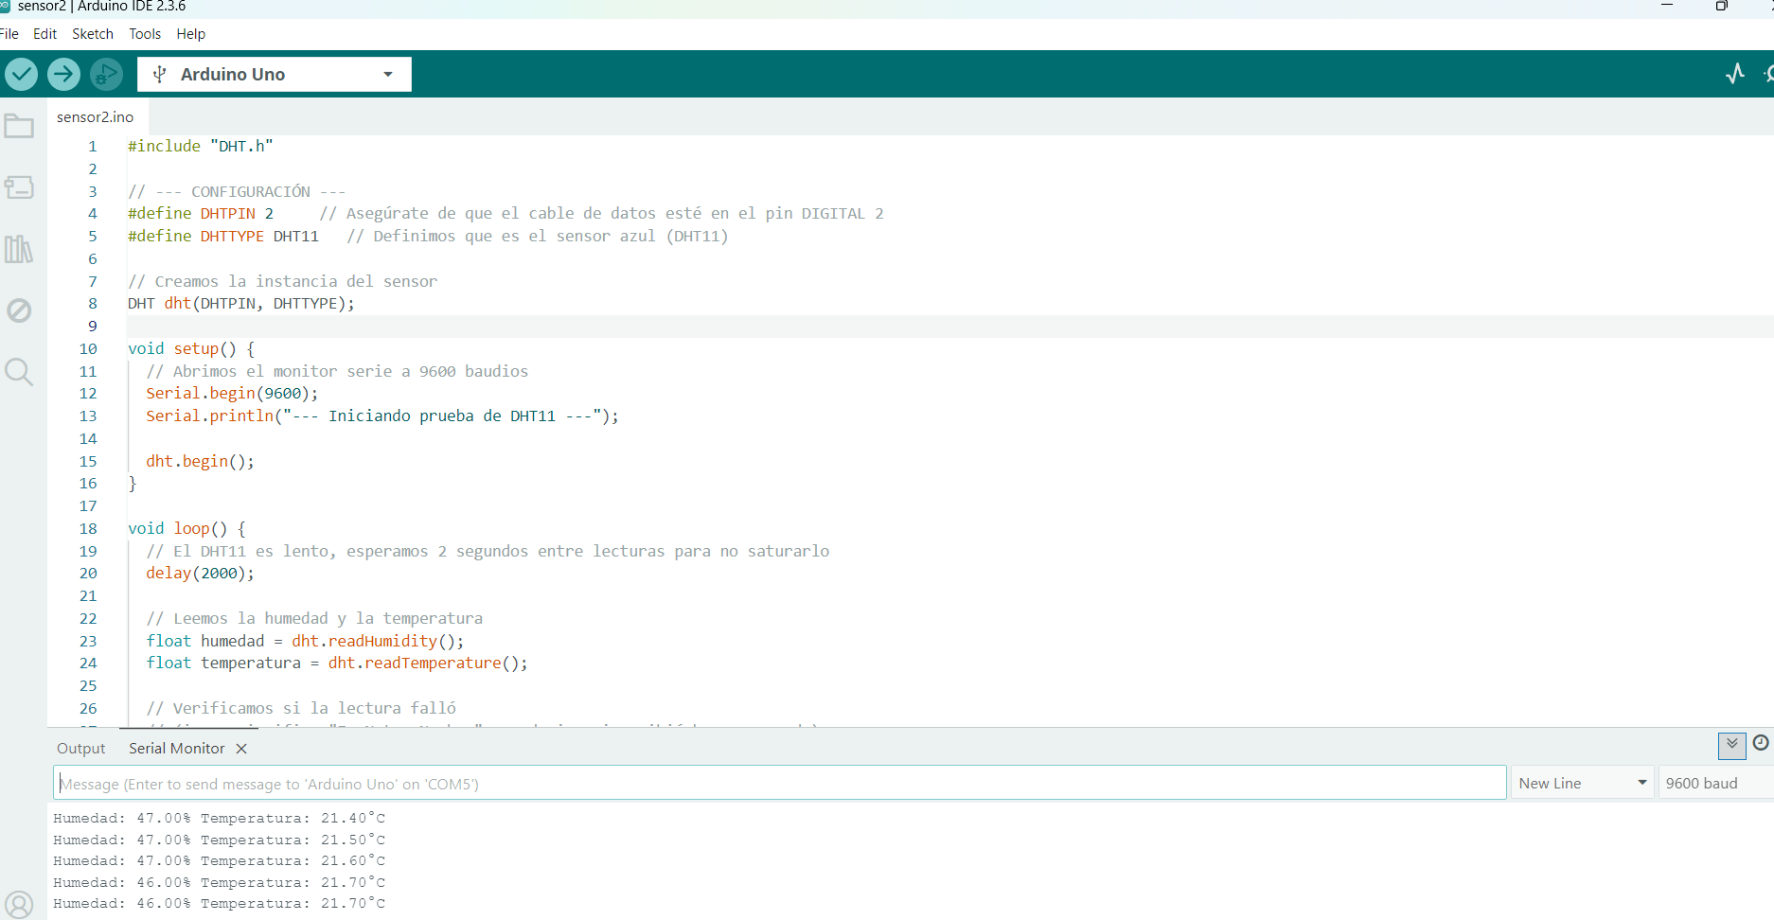Open the sidebar Search panel
The image size is (1774, 920).
[19, 371]
